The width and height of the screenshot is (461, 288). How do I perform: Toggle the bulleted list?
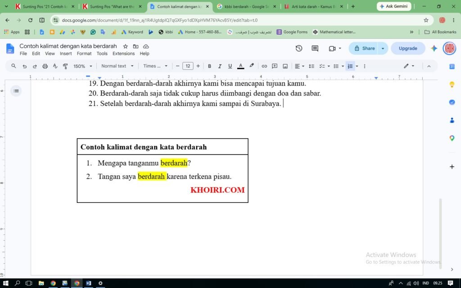[336, 66]
